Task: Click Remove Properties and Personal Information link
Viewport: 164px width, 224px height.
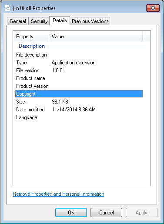Action: [58, 194]
